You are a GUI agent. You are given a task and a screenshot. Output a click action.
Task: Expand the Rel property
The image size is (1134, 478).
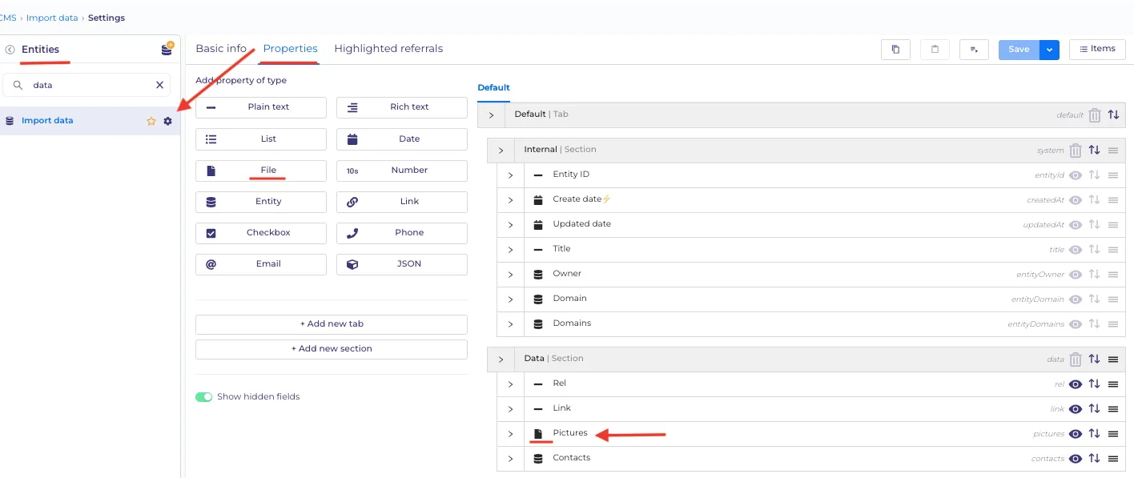(x=510, y=384)
